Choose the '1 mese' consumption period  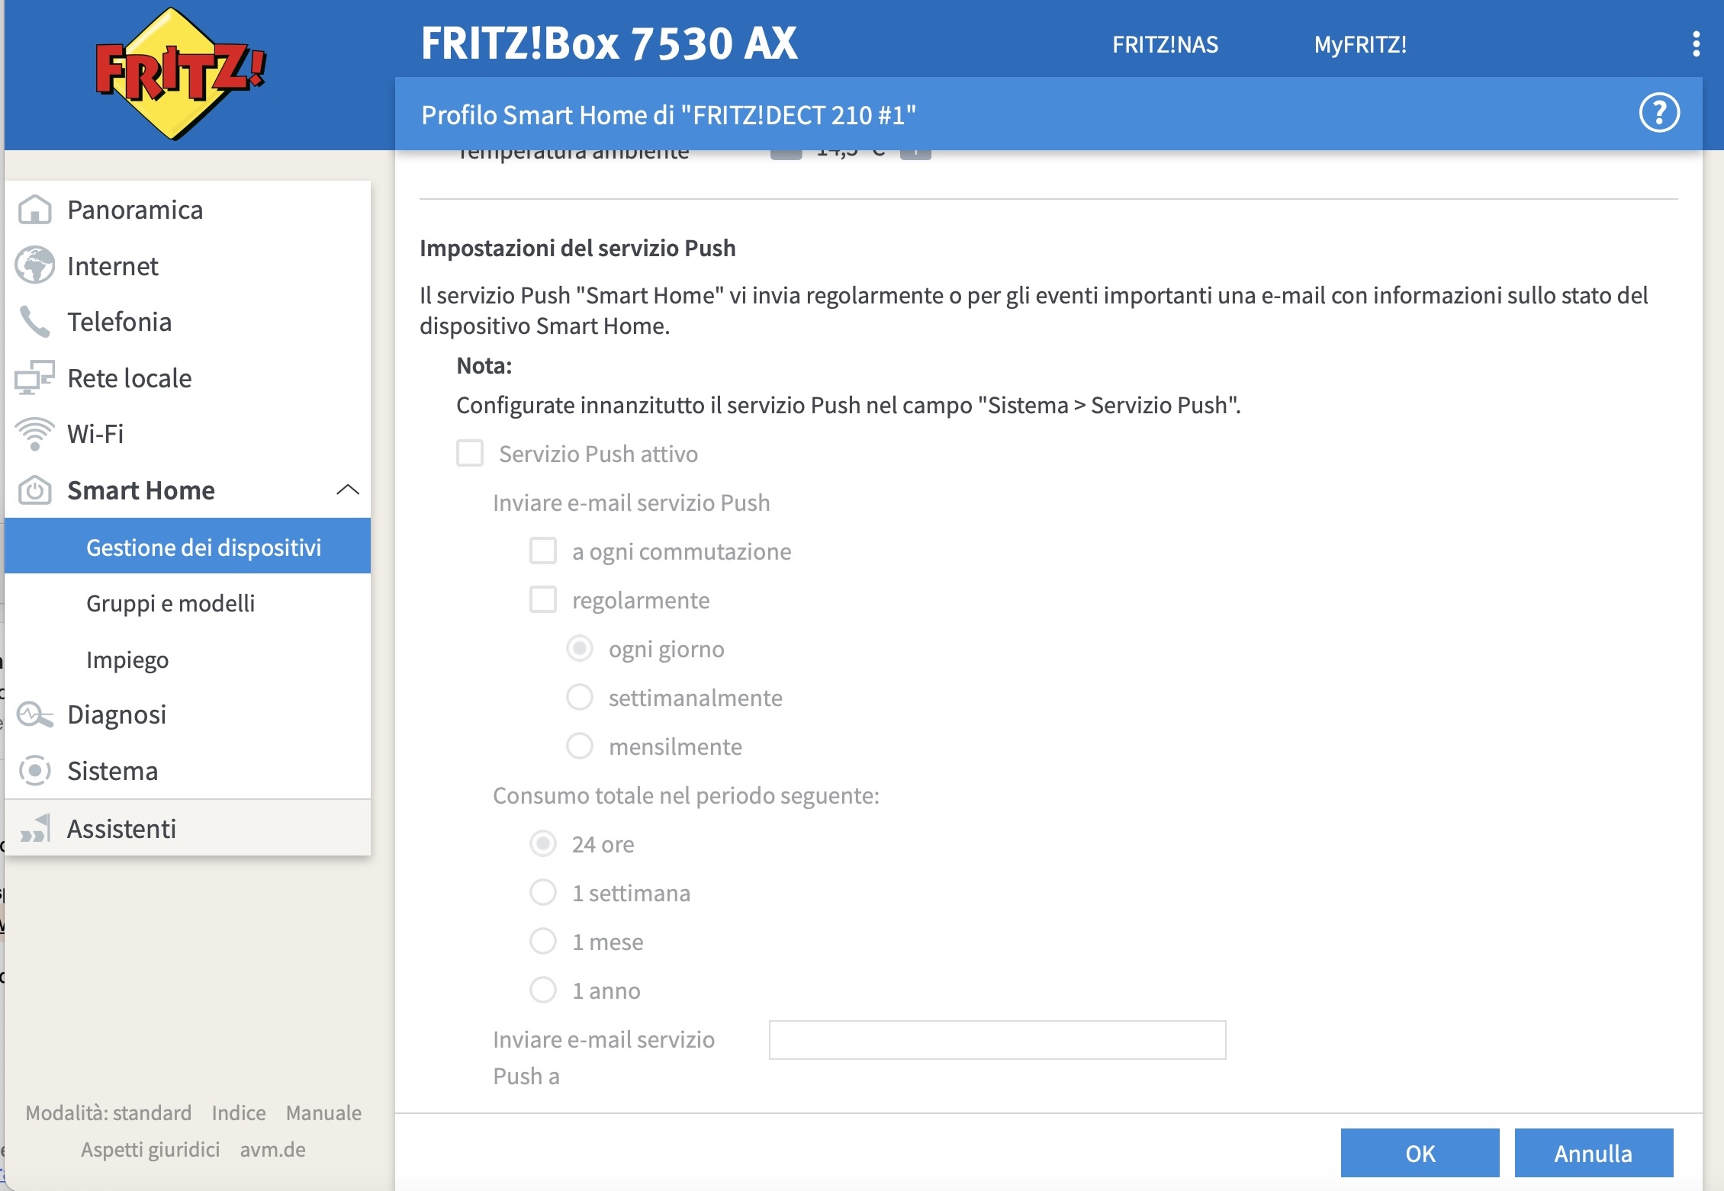tap(543, 941)
